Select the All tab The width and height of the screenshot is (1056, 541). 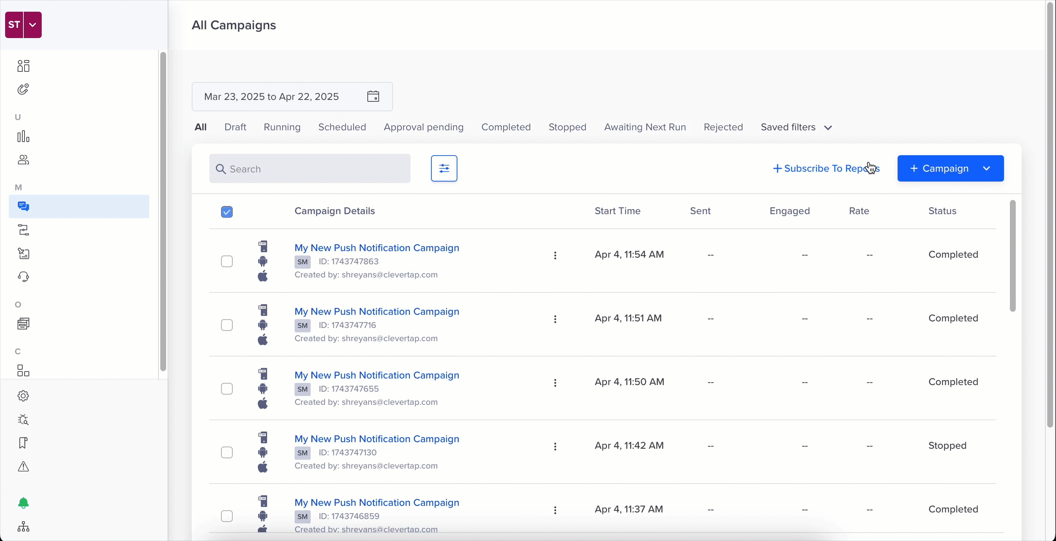(x=200, y=127)
